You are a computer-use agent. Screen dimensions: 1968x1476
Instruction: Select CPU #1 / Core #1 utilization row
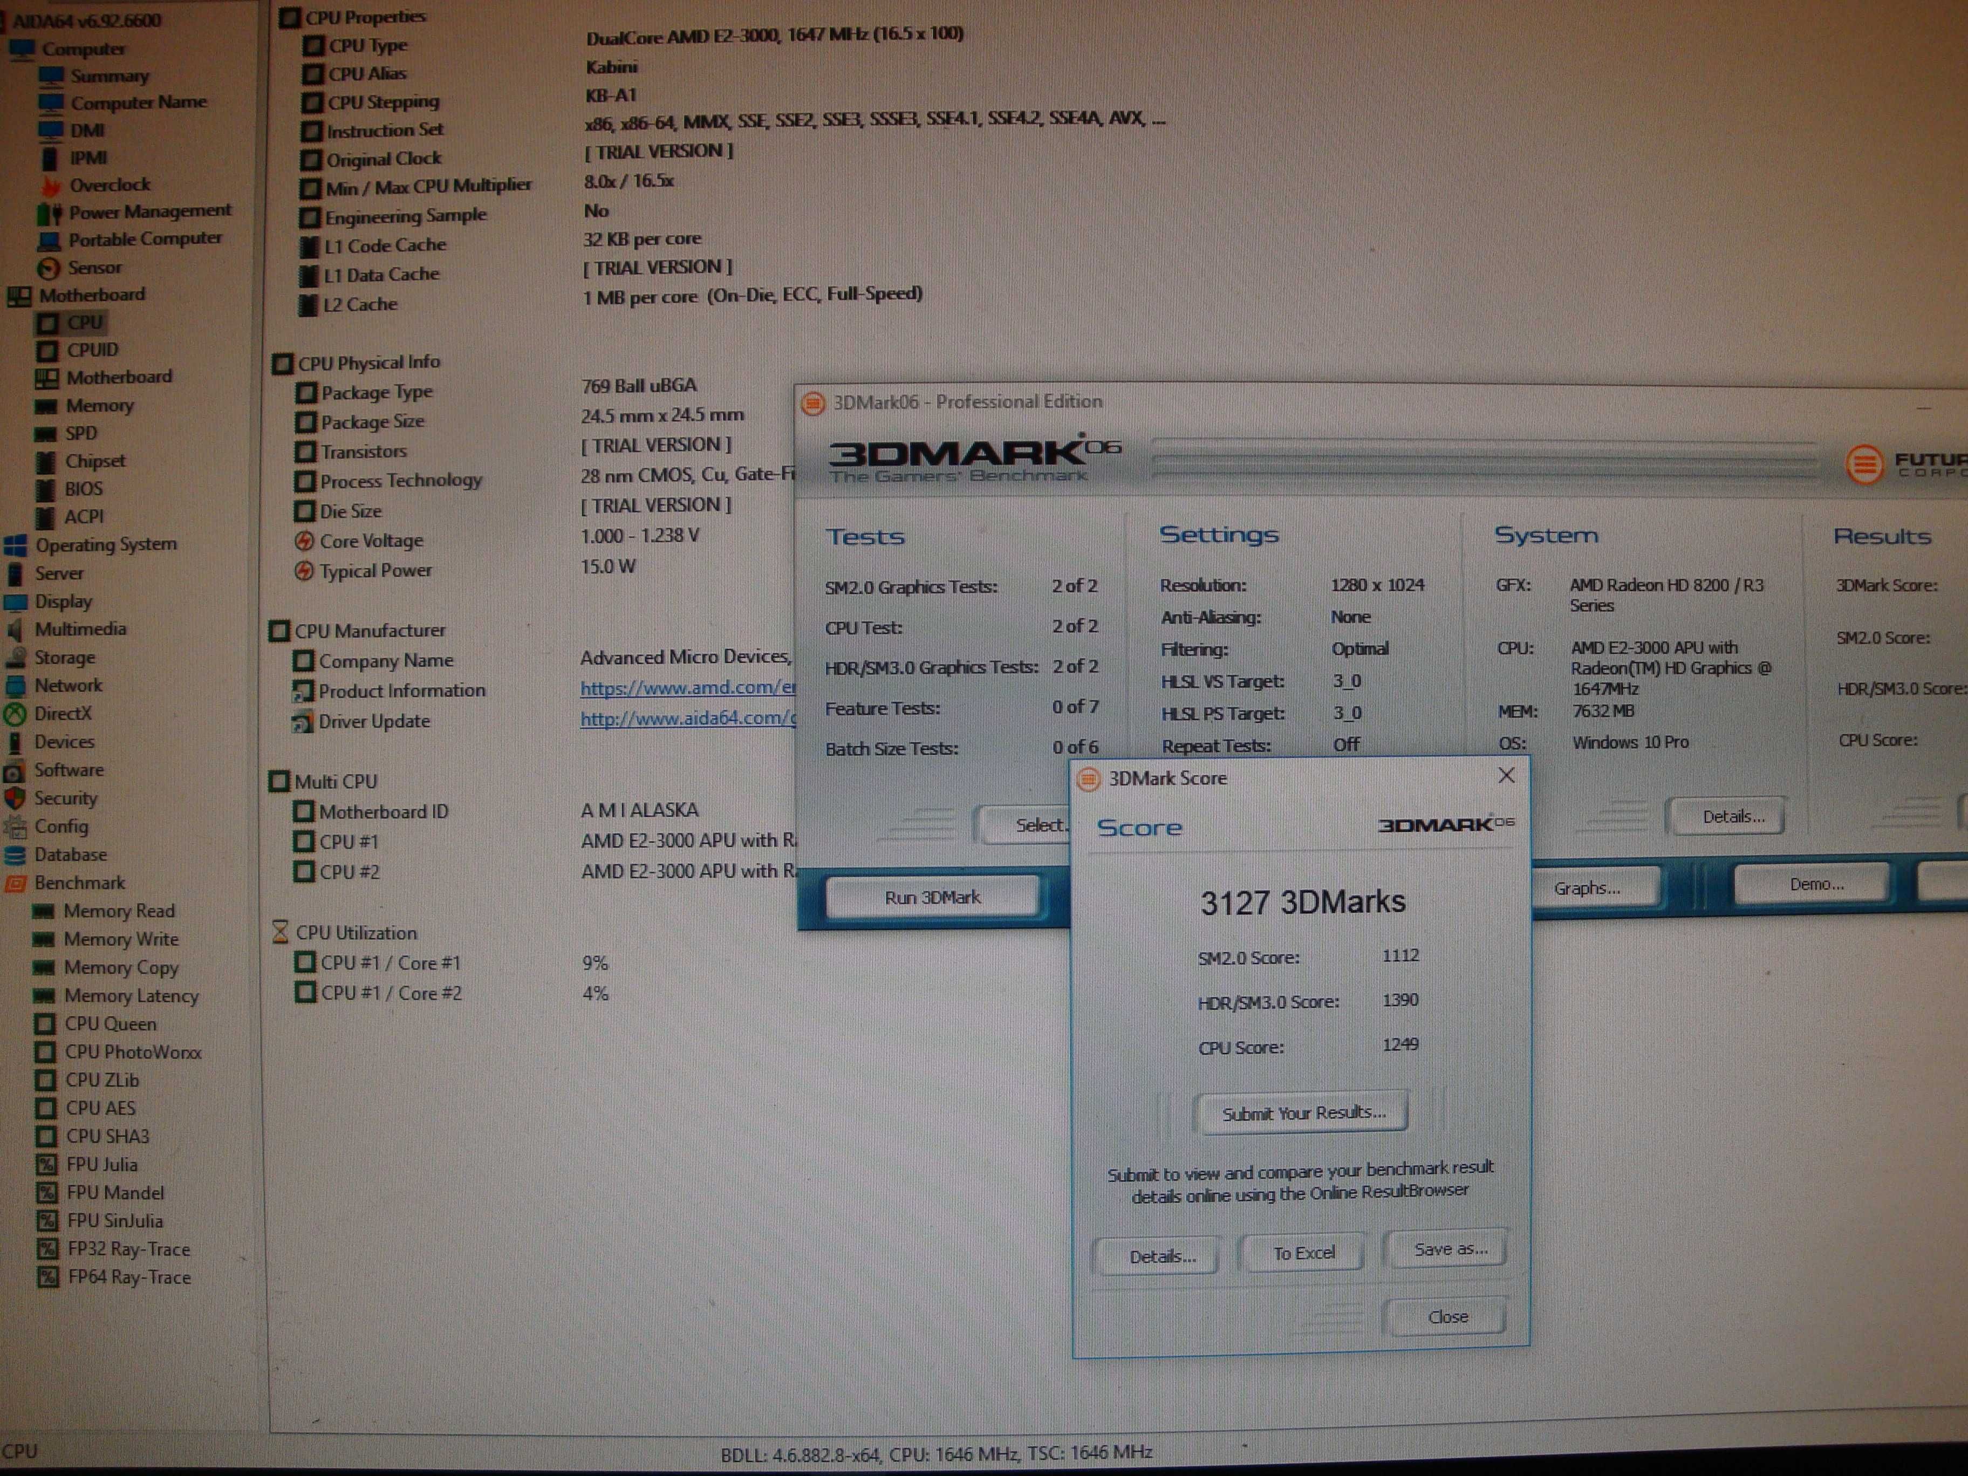452,962
